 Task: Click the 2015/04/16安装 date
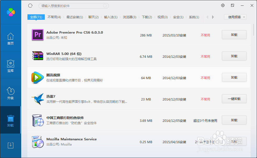(174, 142)
